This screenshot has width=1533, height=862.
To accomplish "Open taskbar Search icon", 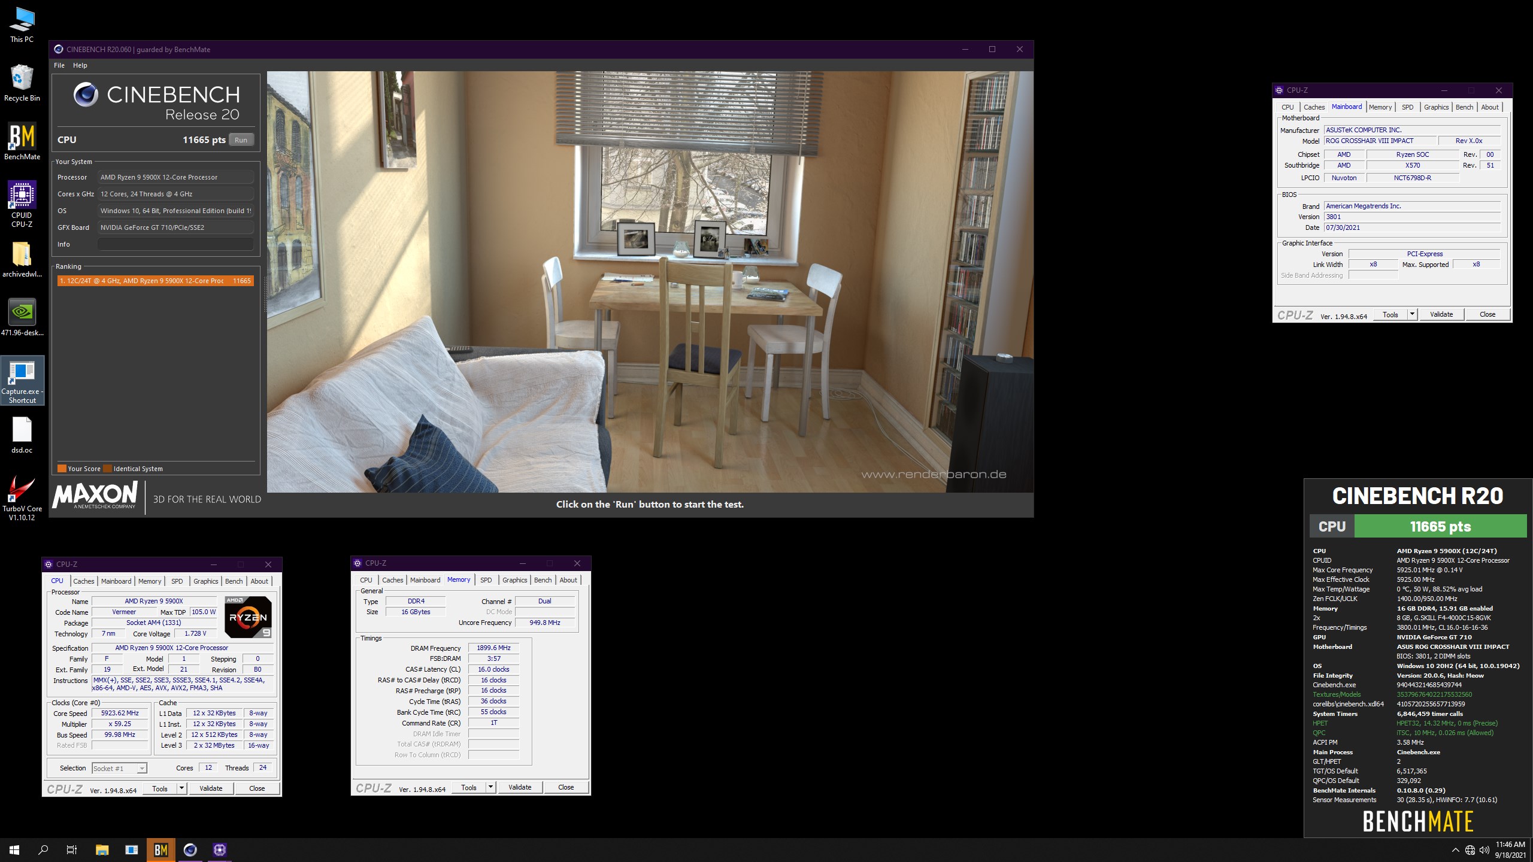I will (43, 849).
